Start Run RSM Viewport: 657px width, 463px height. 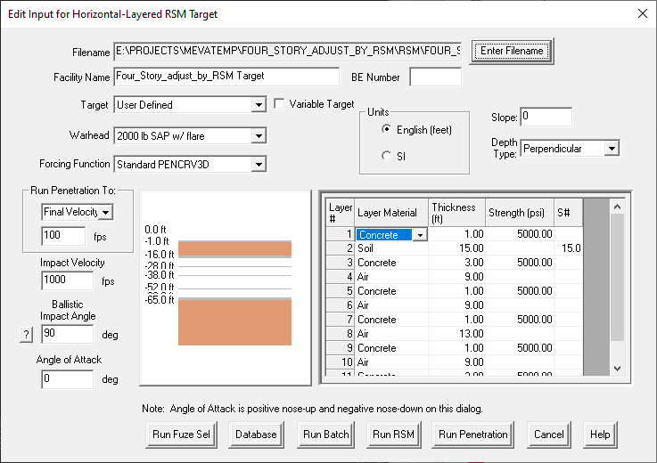pyautogui.click(x=393, y=435)
